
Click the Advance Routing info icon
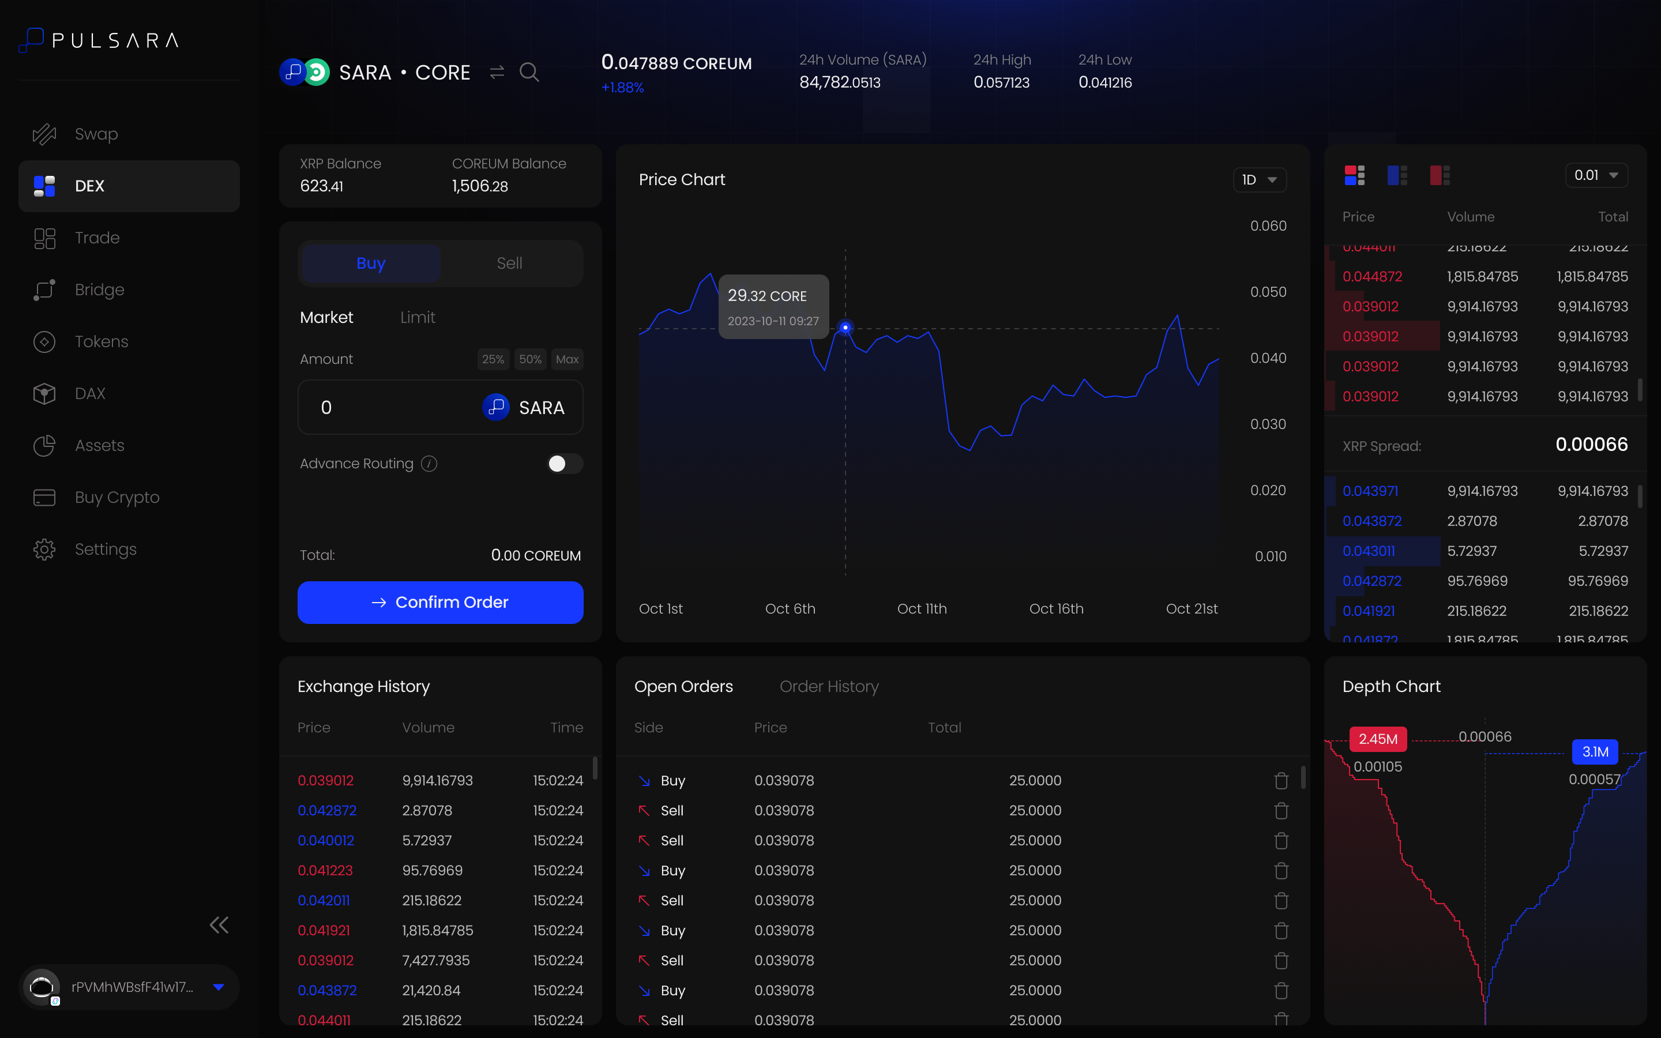pyautogui.click(x=429, y=464)
